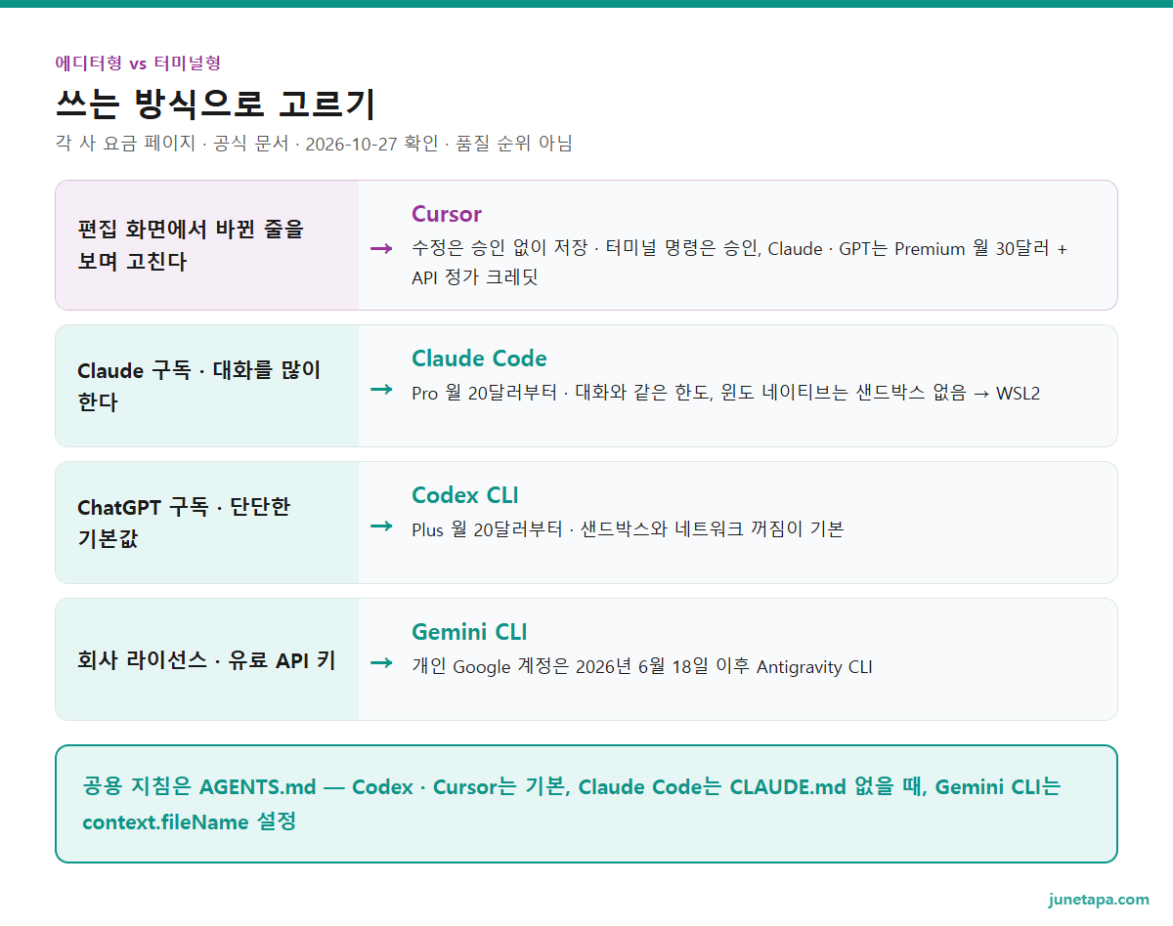Open the junetapa.com link
The image size is (1173, 926).
pyautogui.click(x=1099, y=899)
